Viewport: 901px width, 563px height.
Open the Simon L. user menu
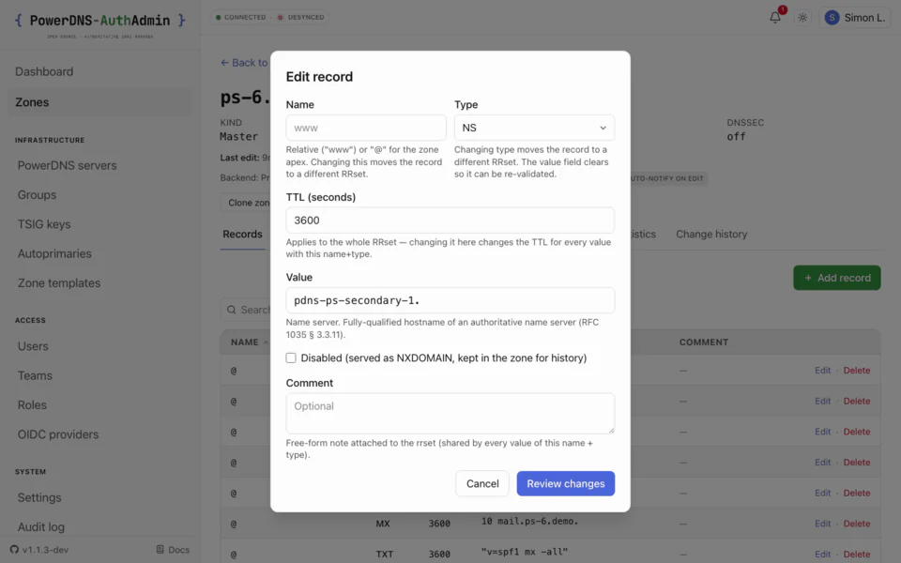click(x=855, y=18)
